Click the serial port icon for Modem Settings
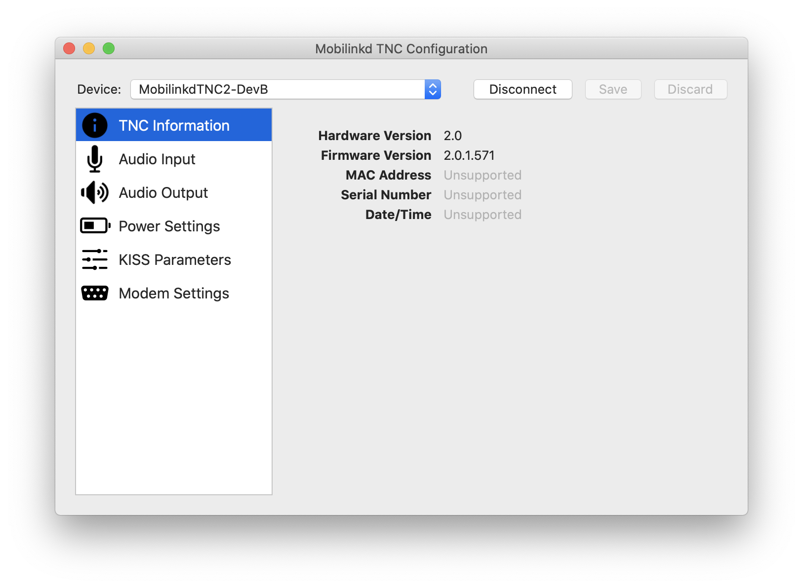The height and width of the screenshot is (588, 803). (x=94, y=293)
